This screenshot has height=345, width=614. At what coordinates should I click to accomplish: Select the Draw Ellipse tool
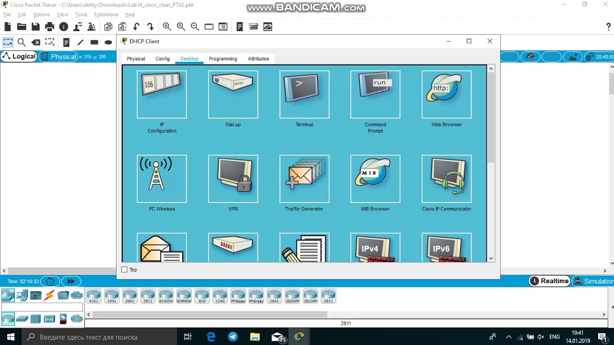108,42
